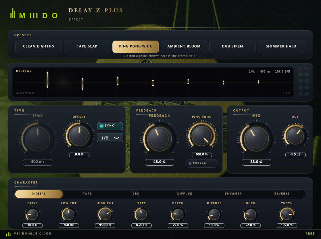The height and width of the screenshot is (239, 321).
Task: Click the 46 % FEEDBACK display label
Action: [x=25, y=93]
